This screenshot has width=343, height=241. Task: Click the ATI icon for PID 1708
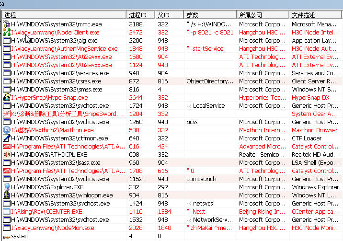pyautogui.click(x=7, y=171)
